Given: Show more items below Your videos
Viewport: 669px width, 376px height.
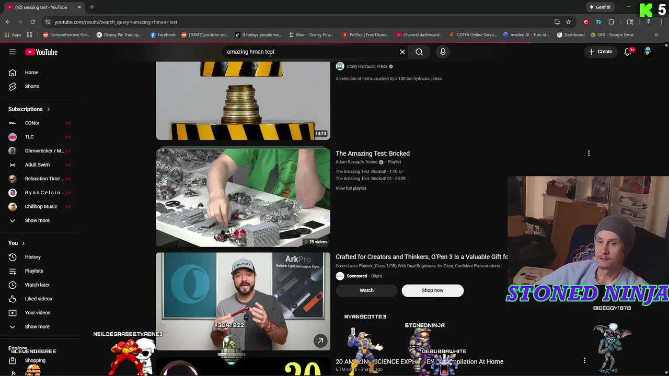Looking at the screenshot, I should (37, 326).
